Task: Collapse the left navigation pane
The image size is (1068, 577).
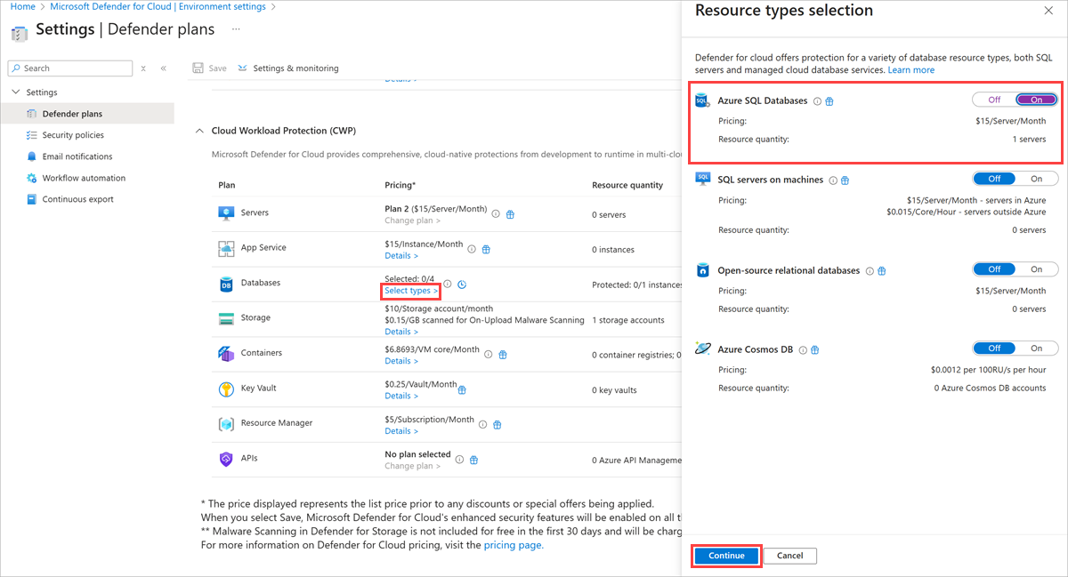Action: pyautogui.click(x=164, y=68)
